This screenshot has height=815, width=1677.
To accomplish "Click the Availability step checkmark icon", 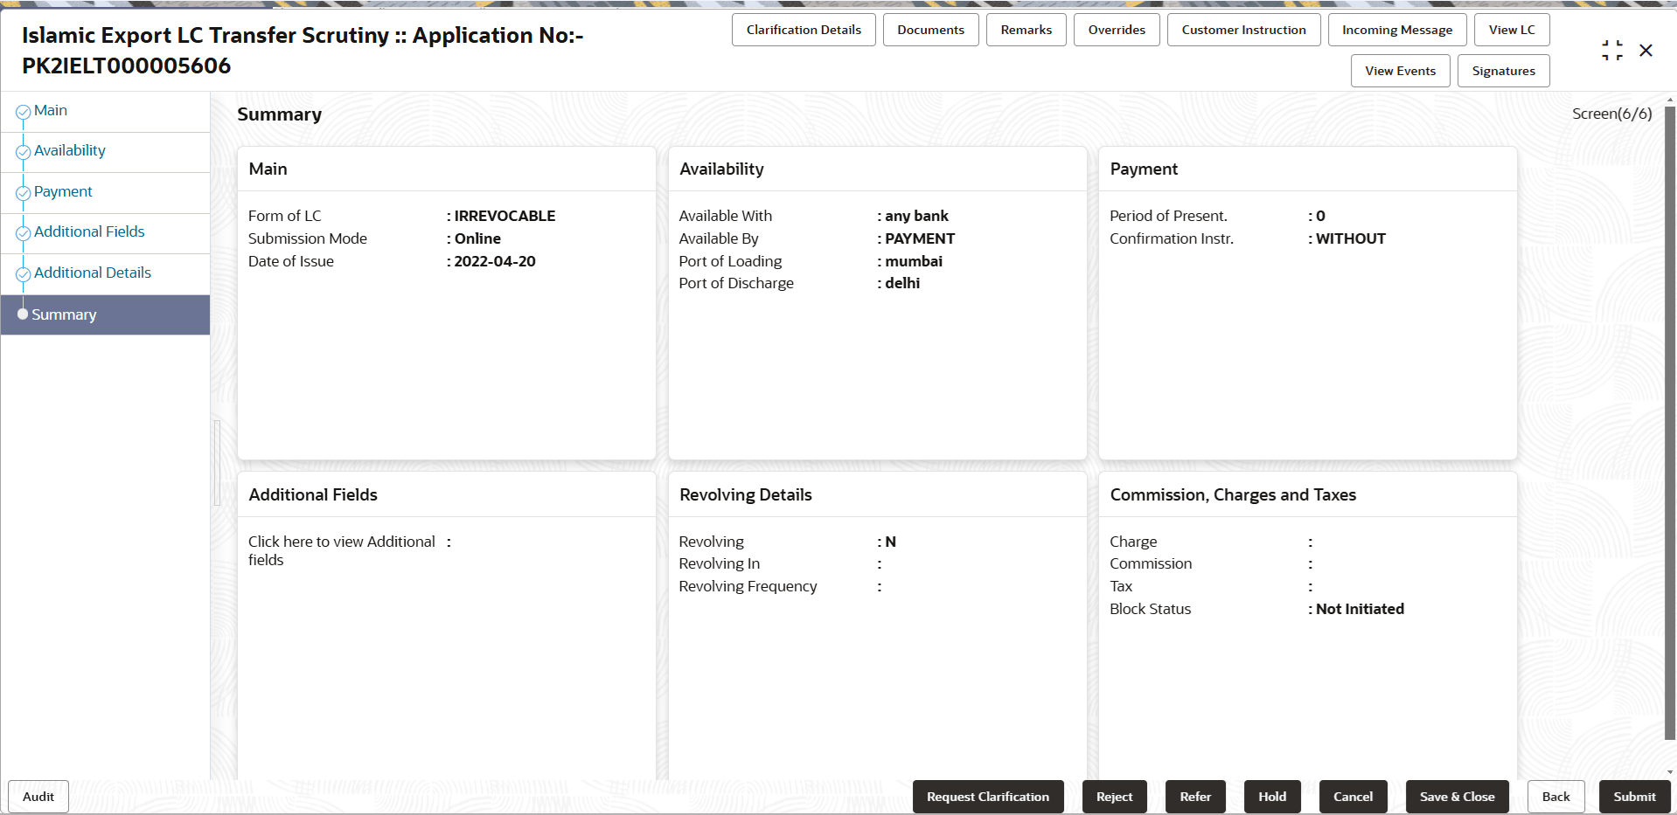I will point(24,152).
